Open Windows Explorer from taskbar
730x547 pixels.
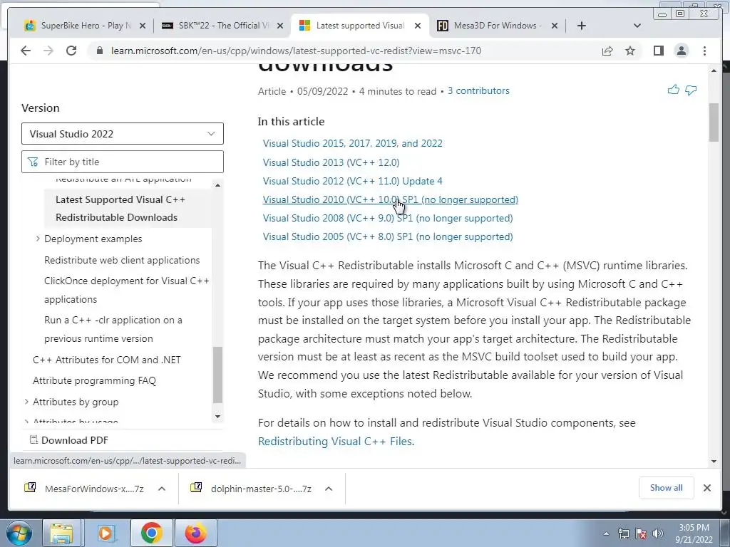pos(62,533)
